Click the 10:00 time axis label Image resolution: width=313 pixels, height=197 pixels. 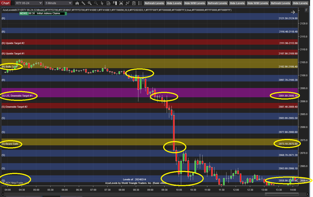(179, 190)
